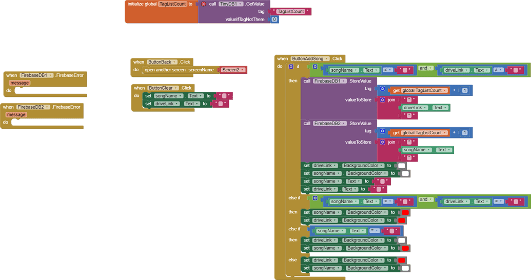Click red swatch for songName in second else if

pos(405,248)
